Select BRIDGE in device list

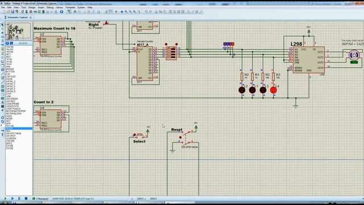[x=10, y=69]
